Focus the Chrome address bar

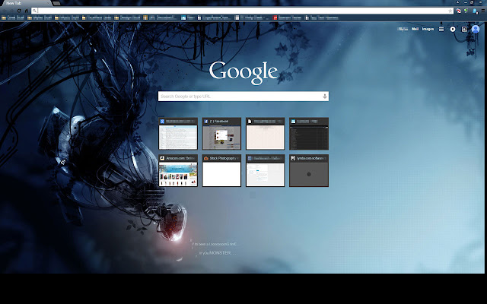(x=242, y=11)
